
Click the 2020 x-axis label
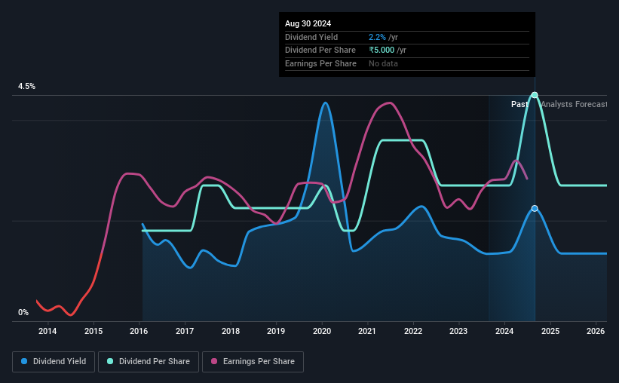(x=322, y=331)
